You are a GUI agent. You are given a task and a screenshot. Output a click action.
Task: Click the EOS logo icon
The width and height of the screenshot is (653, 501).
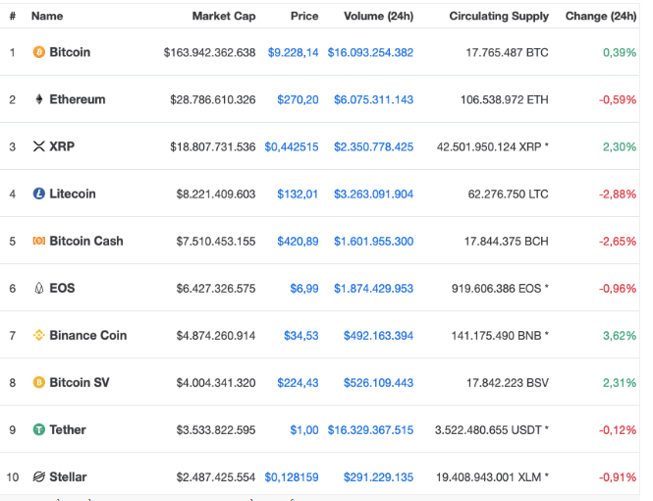38,288
